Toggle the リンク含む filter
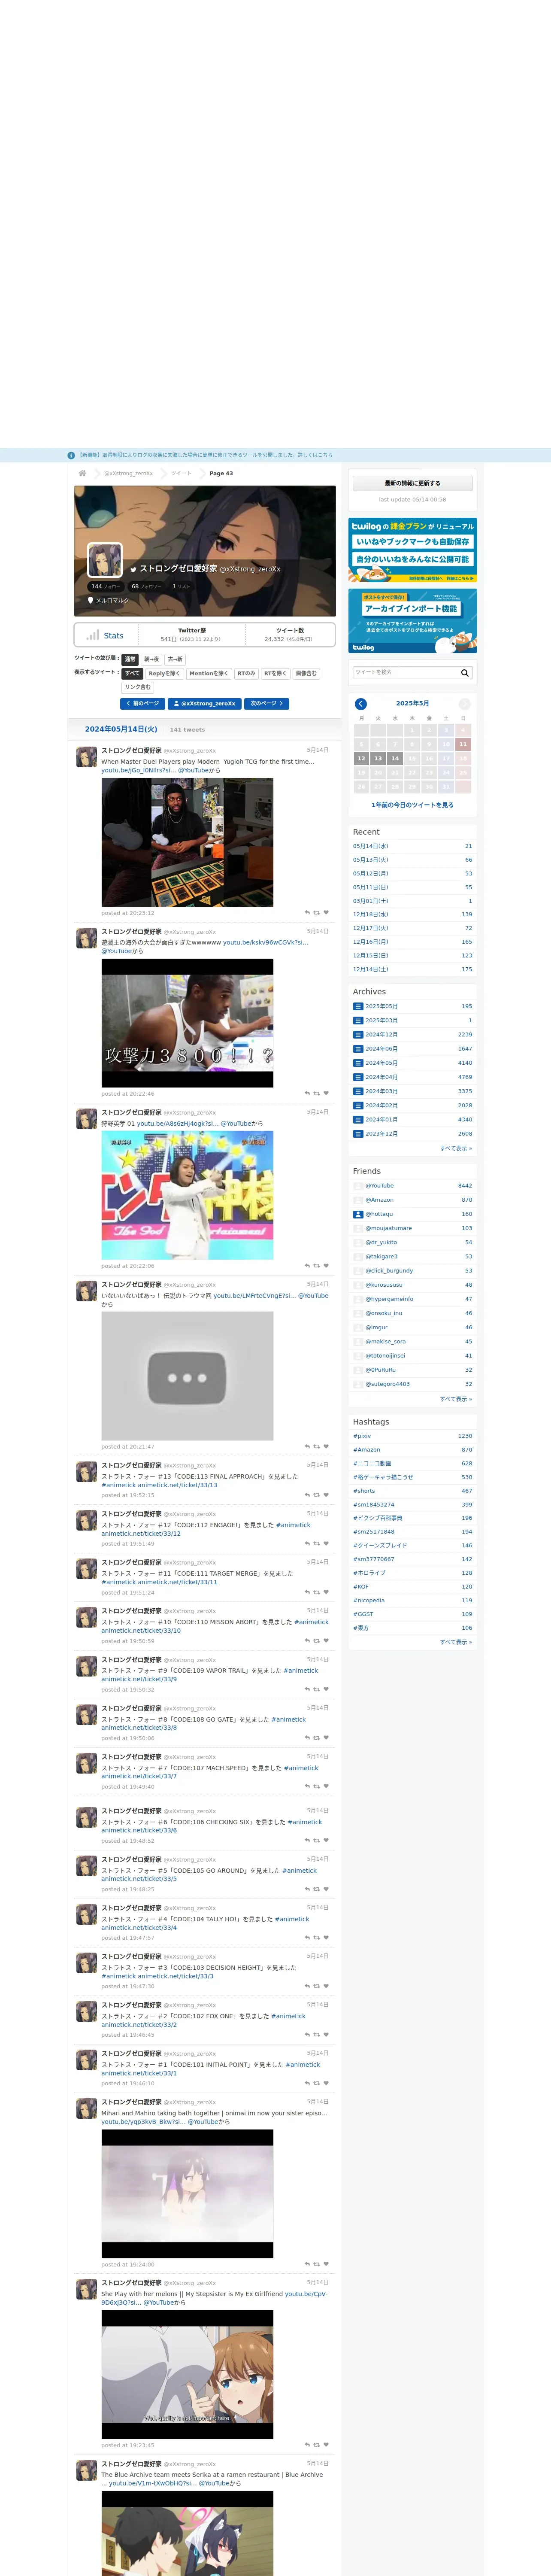The height and width of the screenshot is (2576, 551). tap(138, 687)
